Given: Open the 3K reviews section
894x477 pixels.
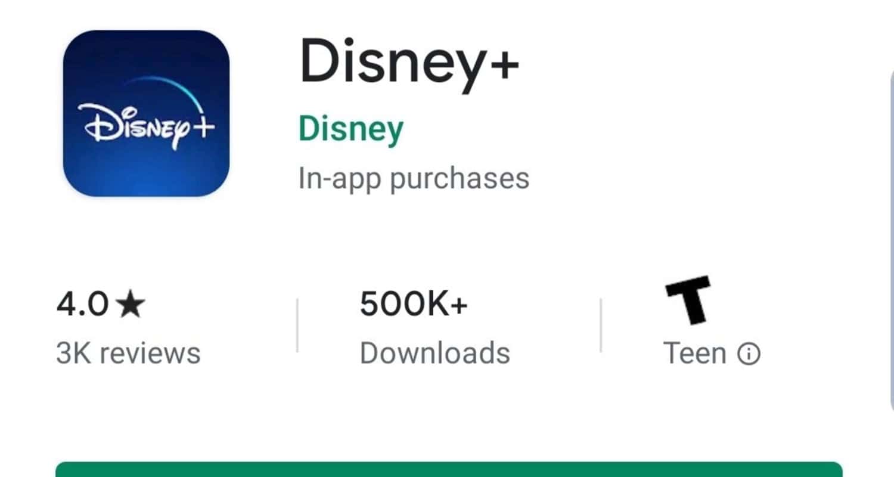Looking at the screenshot, I should [x=128, y=353].
